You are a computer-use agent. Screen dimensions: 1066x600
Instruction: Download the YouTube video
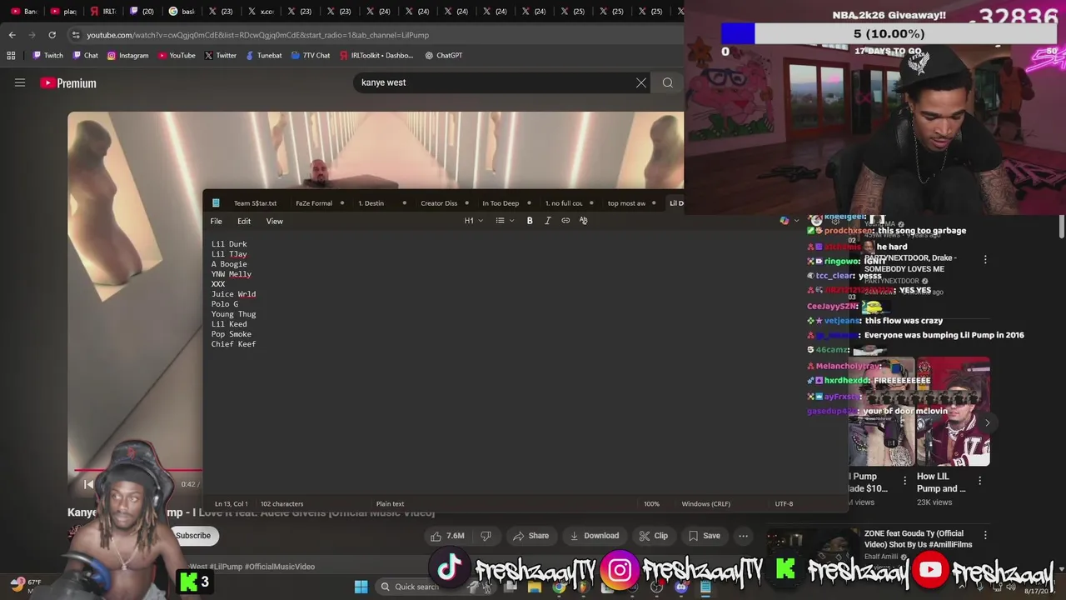click(594, 536)
